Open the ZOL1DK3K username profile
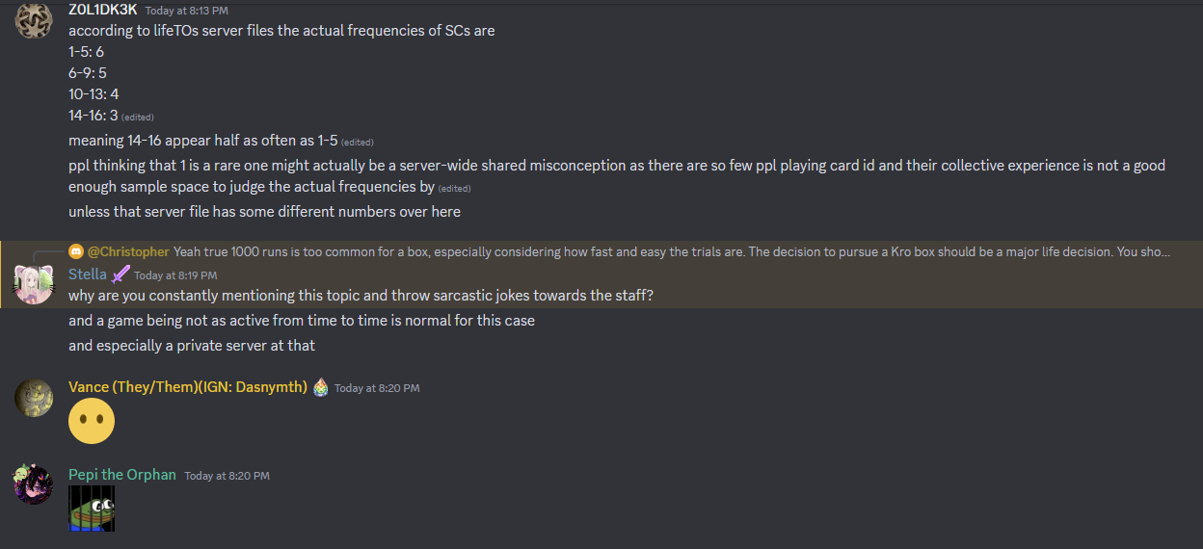Image resolution: width=1203 pixels, height=549 pixels. coord(103,10)
